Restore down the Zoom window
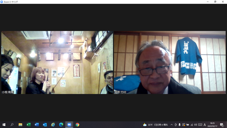Viewport: 227px width, 128px height. click(x=215, y=2)
